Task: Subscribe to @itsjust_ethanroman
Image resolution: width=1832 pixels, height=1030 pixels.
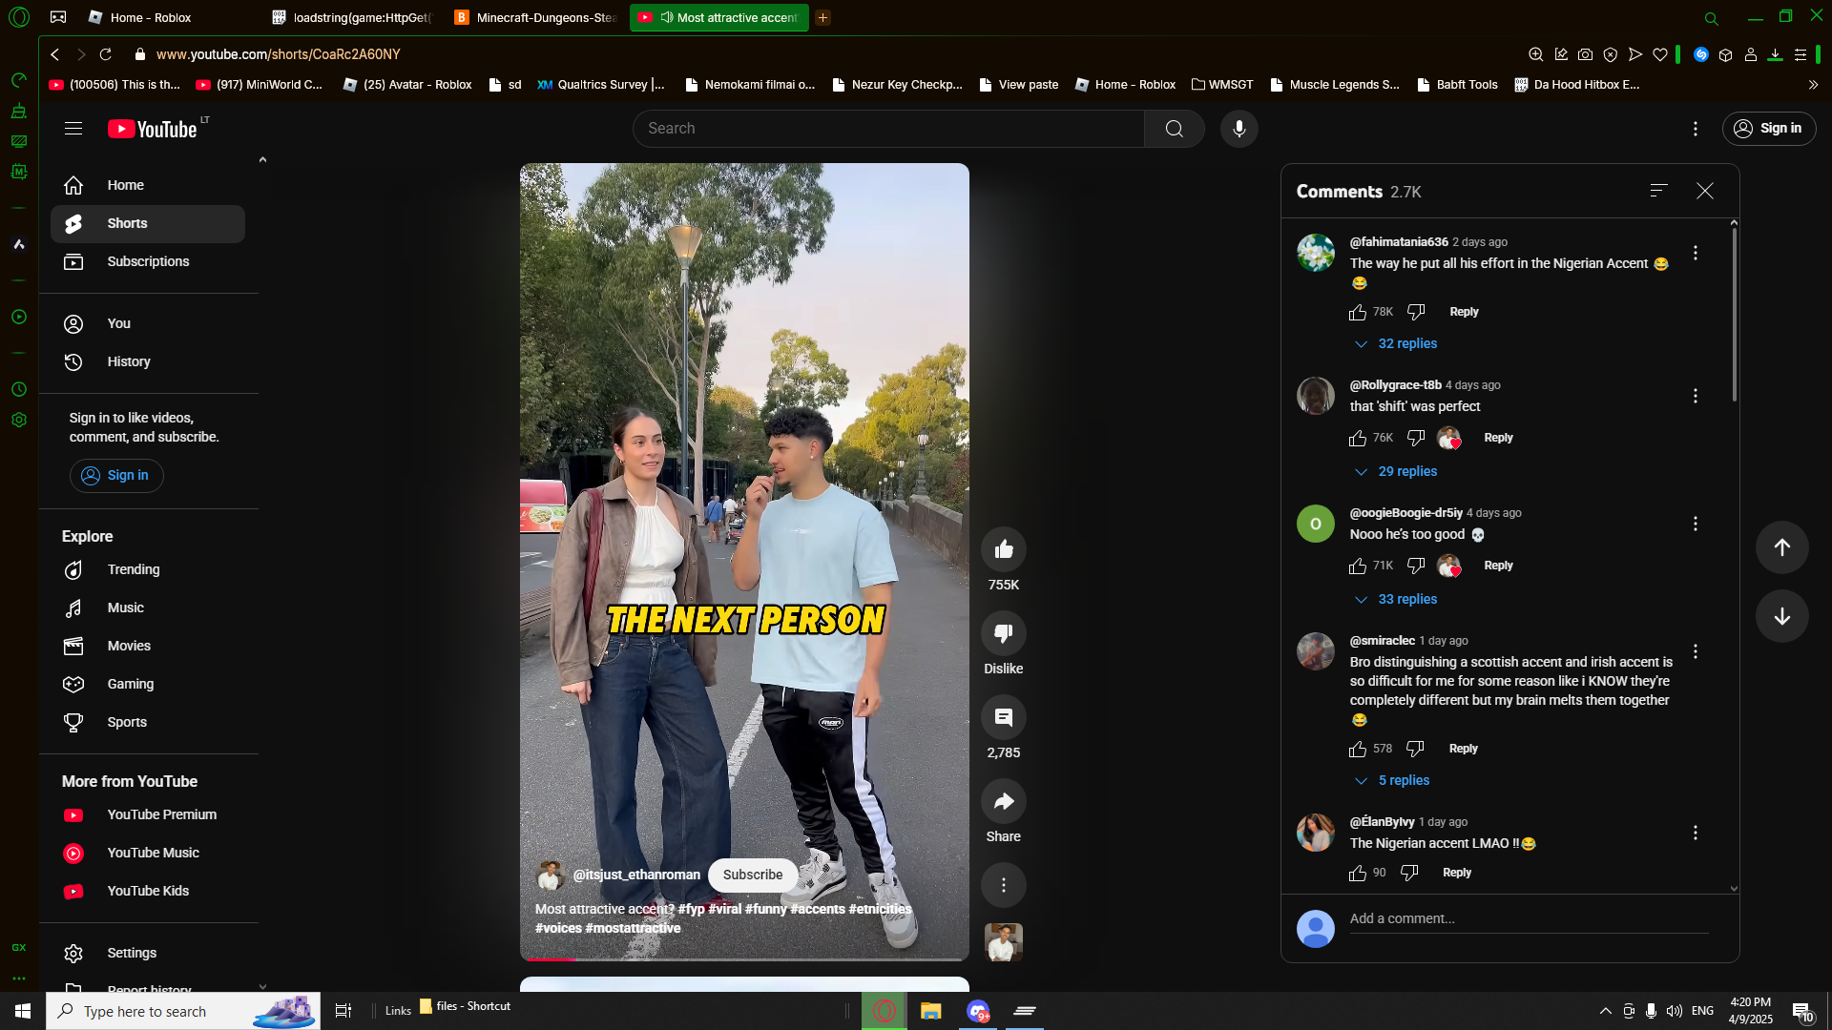Action: 752,875
